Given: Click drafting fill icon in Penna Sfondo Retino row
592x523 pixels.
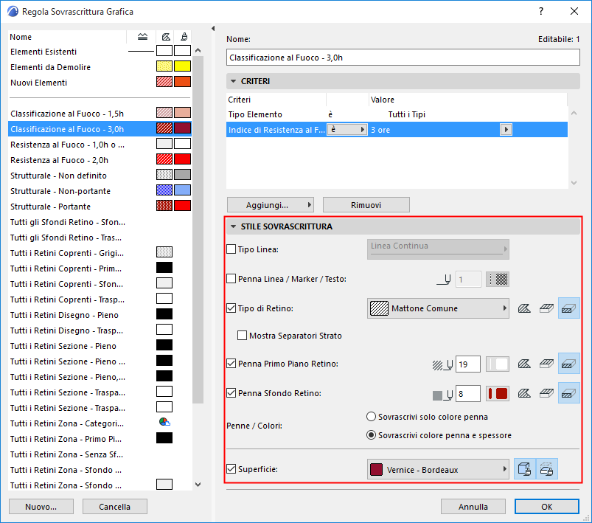Looking at the screenshot, I should point(524,393).
